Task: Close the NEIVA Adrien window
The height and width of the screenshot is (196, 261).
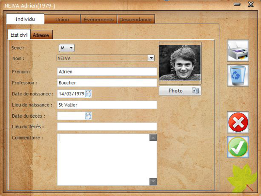Action: pos(251,4)
